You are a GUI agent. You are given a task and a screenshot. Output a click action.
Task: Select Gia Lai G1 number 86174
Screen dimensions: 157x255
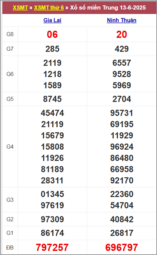tap(52, 233)
